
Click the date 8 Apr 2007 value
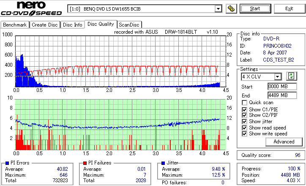tap(275, 53)
